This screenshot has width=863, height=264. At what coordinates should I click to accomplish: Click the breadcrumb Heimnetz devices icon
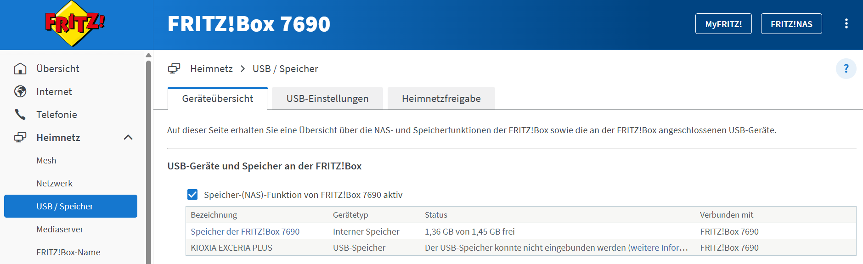pos(174,69)
